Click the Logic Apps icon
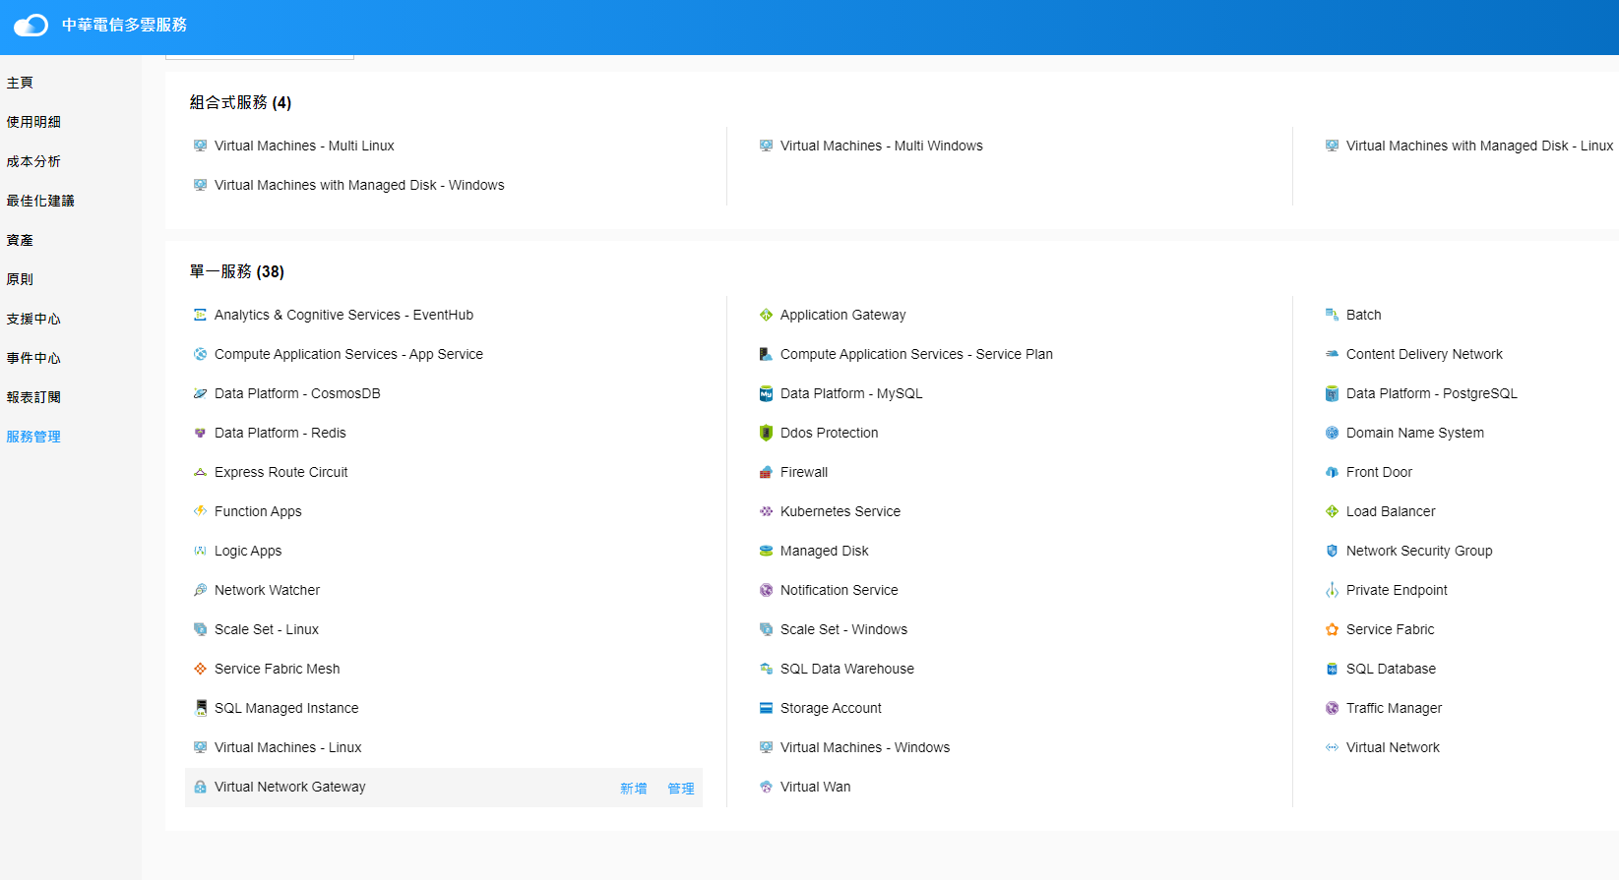 click(x=201, y=551)
